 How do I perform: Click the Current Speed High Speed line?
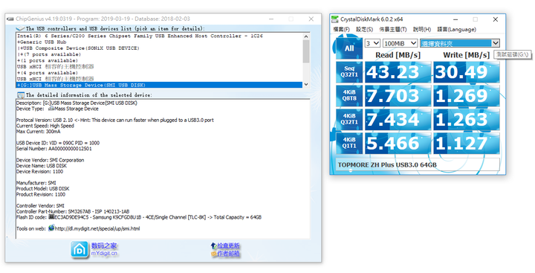(x=45, y=126)
